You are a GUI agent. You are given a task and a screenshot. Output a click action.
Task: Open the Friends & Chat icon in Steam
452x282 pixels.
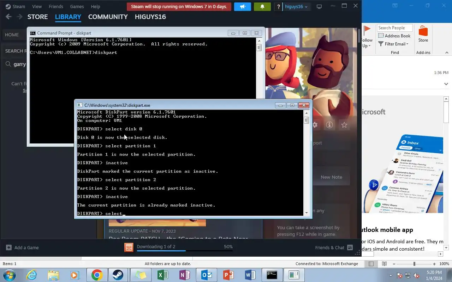(350, 247)
